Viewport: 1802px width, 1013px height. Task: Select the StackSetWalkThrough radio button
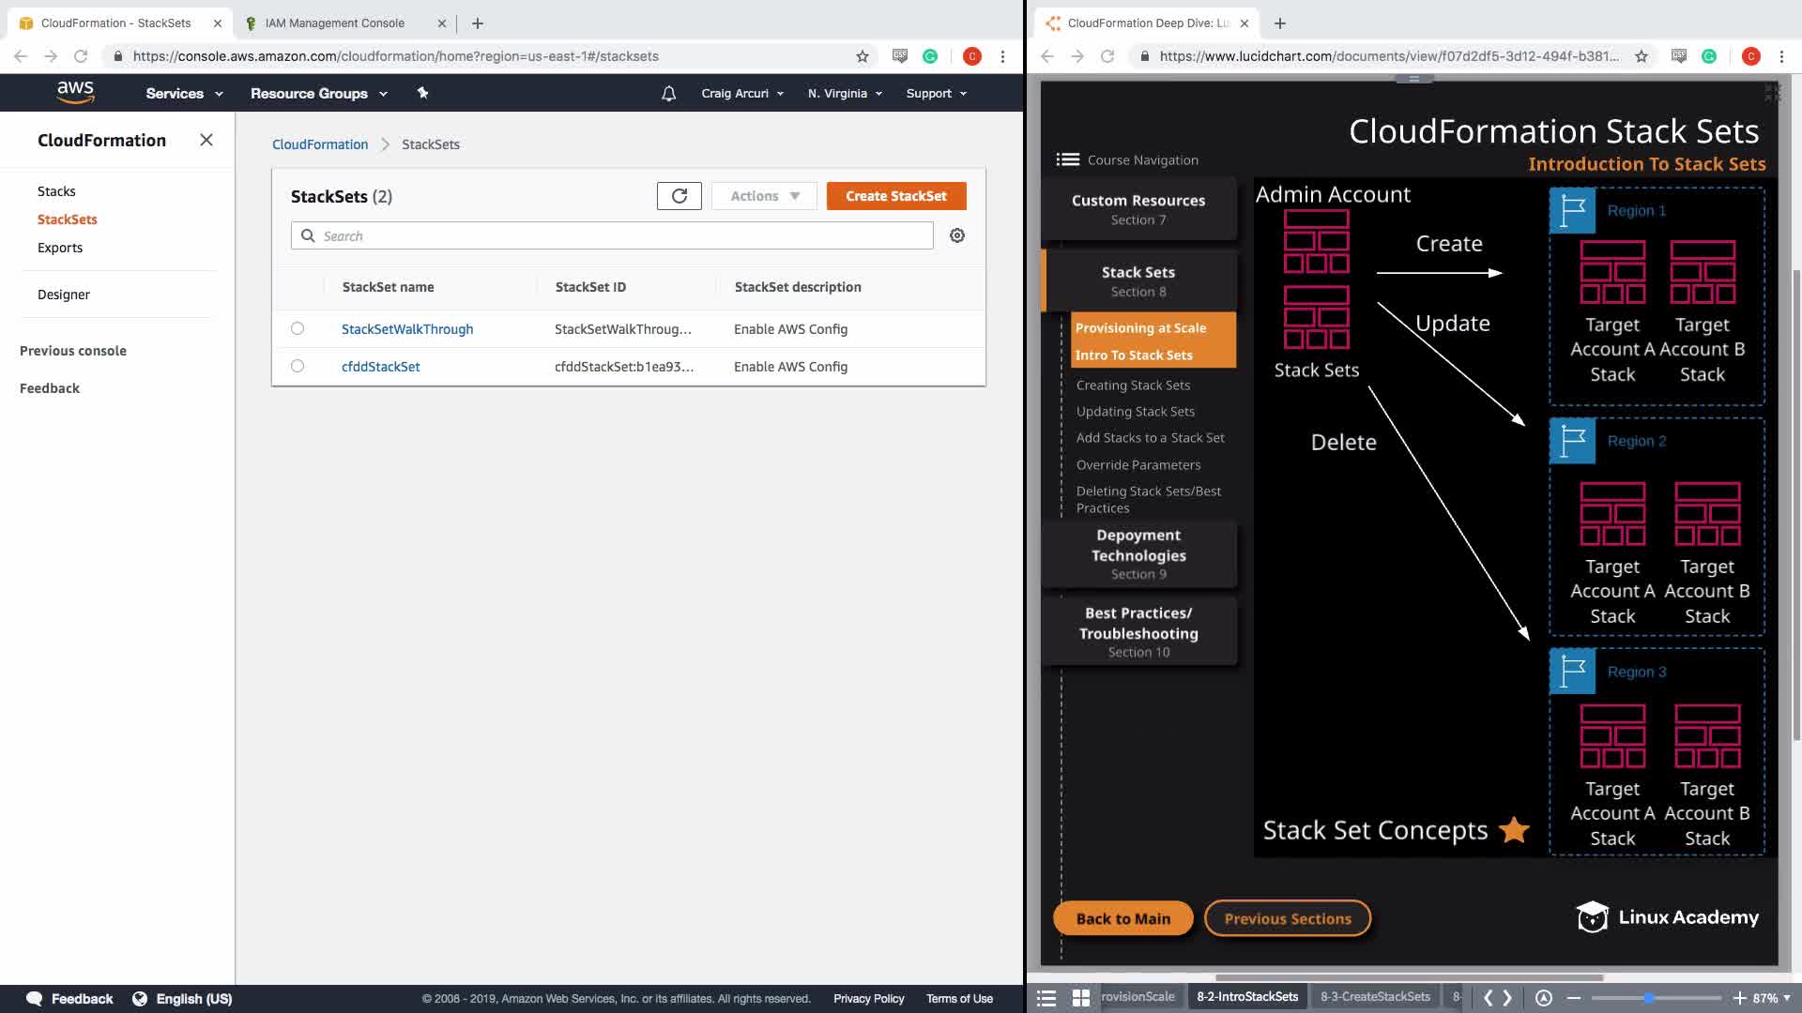pos(298,328)
